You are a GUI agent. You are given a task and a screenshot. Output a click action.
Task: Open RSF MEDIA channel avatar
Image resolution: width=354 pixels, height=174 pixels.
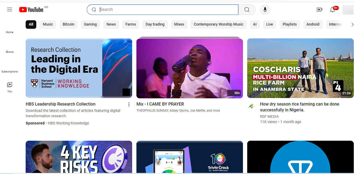click(x=251, y=106)
